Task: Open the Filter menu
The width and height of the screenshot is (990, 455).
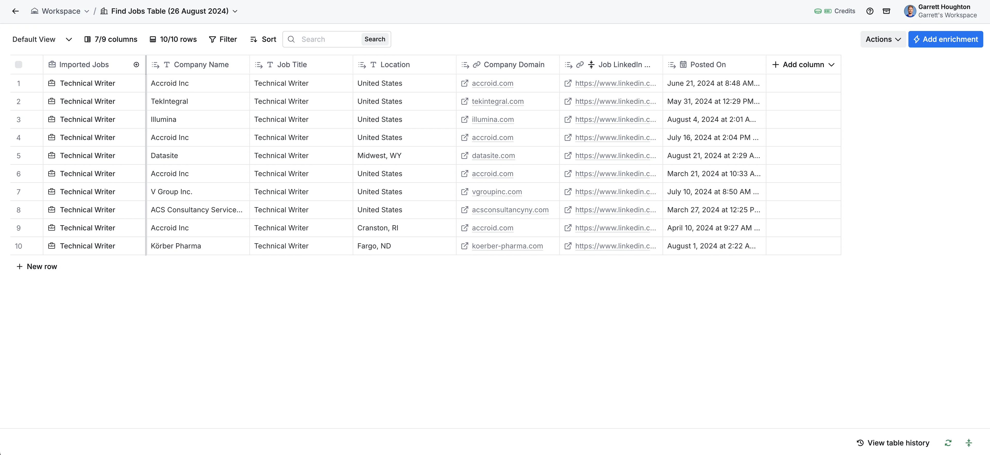Action: point(223,39)
